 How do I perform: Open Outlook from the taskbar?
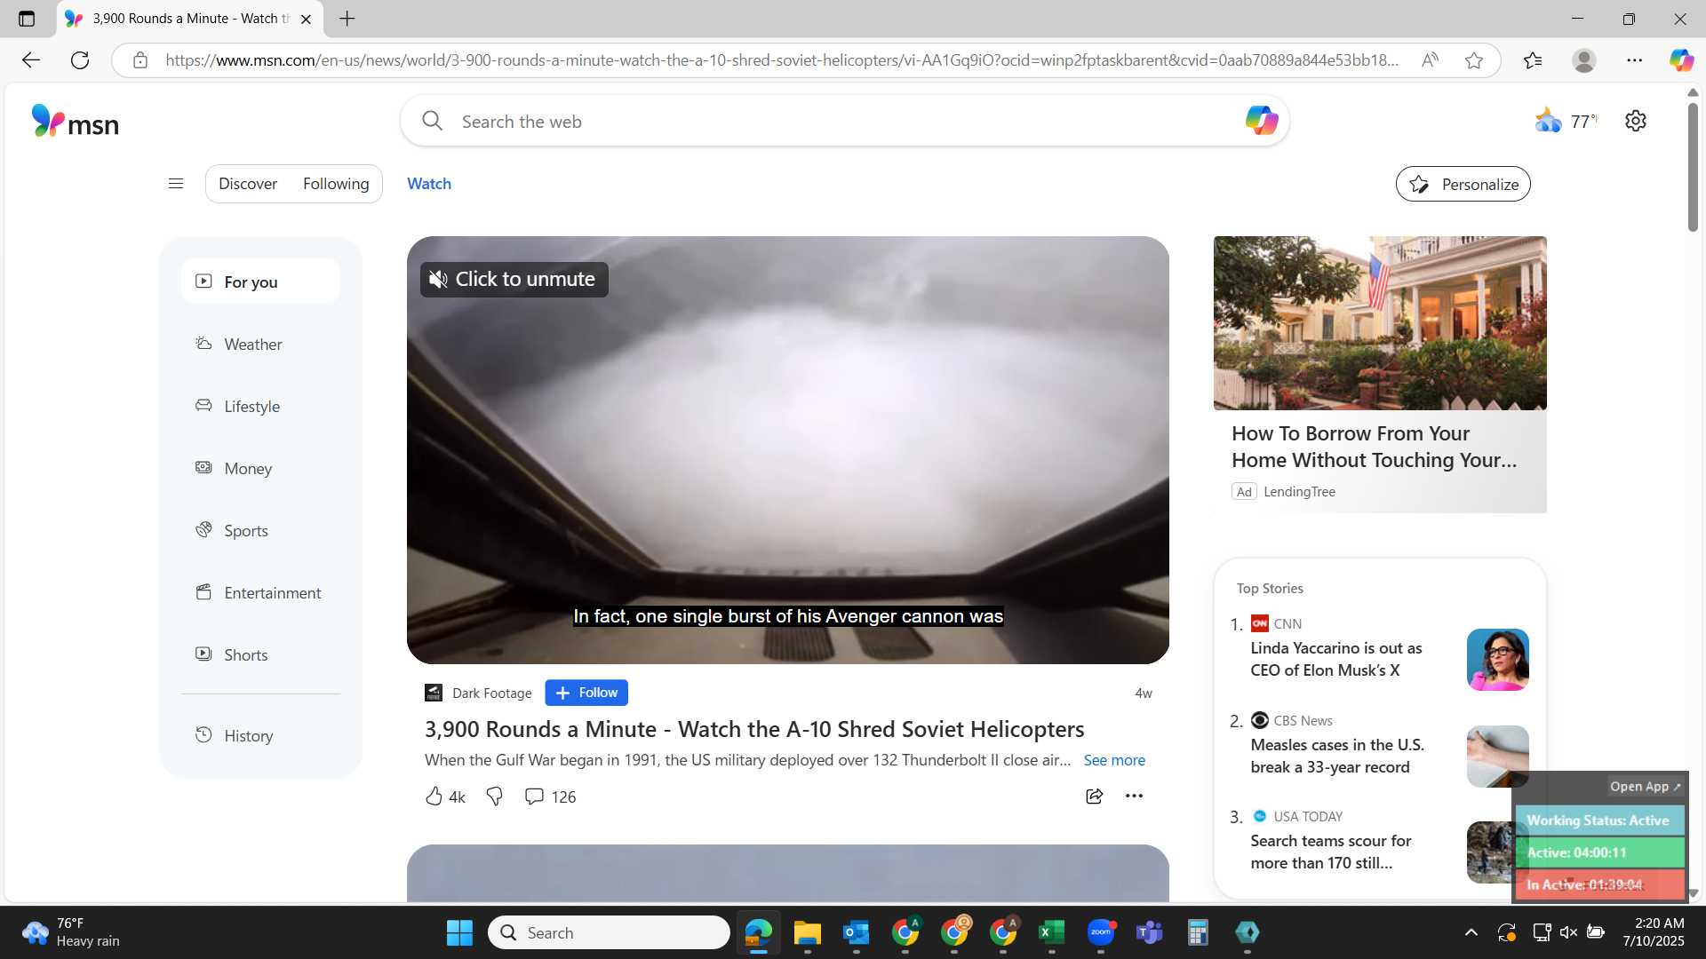(856, 932)
